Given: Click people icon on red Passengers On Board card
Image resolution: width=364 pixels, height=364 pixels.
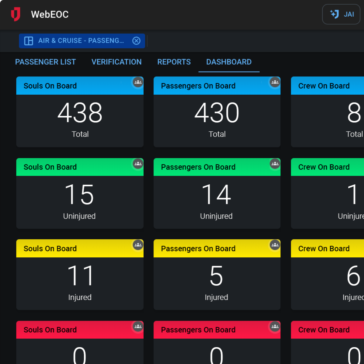Looking at the screenshot, I should 275,326.
